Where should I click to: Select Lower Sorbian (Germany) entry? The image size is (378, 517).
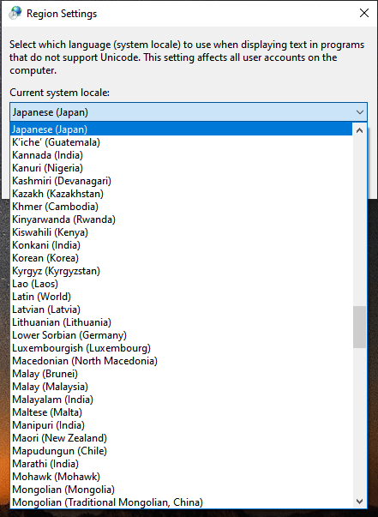[181, 335]
